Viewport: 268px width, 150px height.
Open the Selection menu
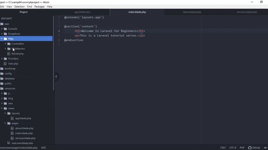click(x=20, y=7)
